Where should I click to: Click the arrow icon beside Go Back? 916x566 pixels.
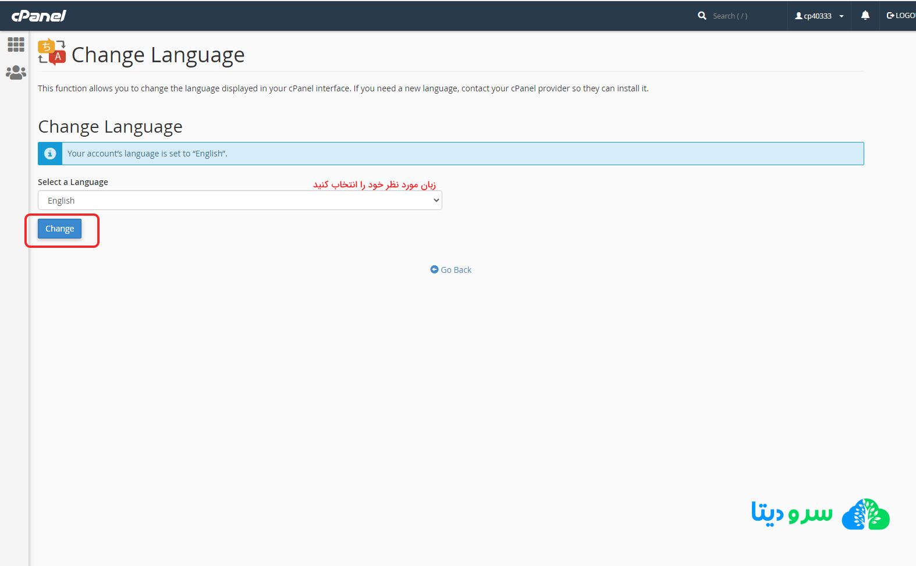point(434,269)
